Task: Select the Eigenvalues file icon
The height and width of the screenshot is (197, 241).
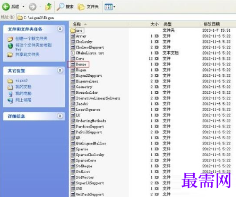Action: 73,82
